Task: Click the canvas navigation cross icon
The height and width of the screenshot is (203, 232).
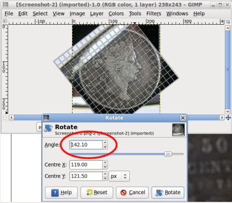Action: [228, 117]
